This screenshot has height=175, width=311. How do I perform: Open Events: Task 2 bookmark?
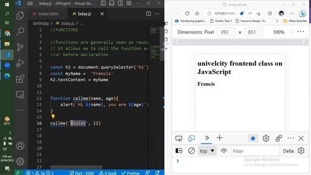pyautogui.click(x=221, y=21)
